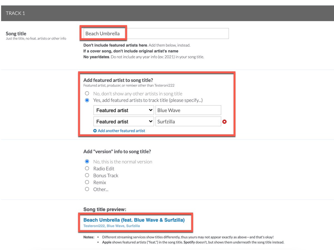Click "Just the title, no feat. artists" hint
The width and height of the screenshot is (334, 250).
tap(36, 39)
